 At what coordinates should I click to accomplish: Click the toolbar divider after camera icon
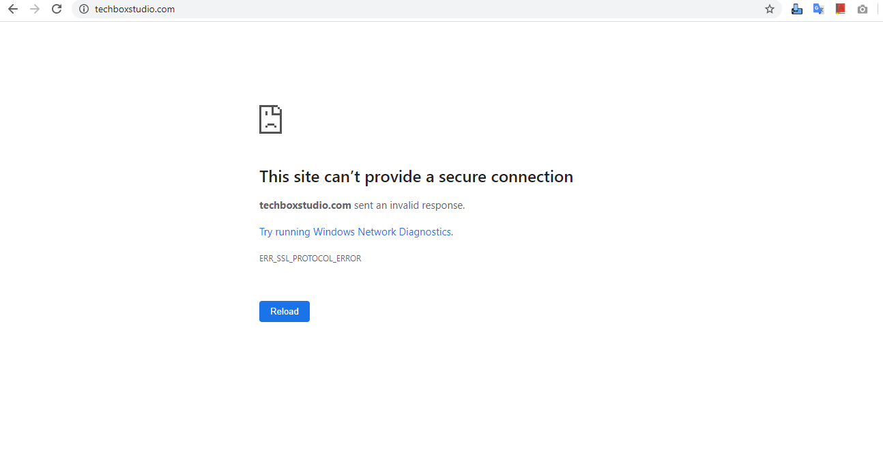878,9
